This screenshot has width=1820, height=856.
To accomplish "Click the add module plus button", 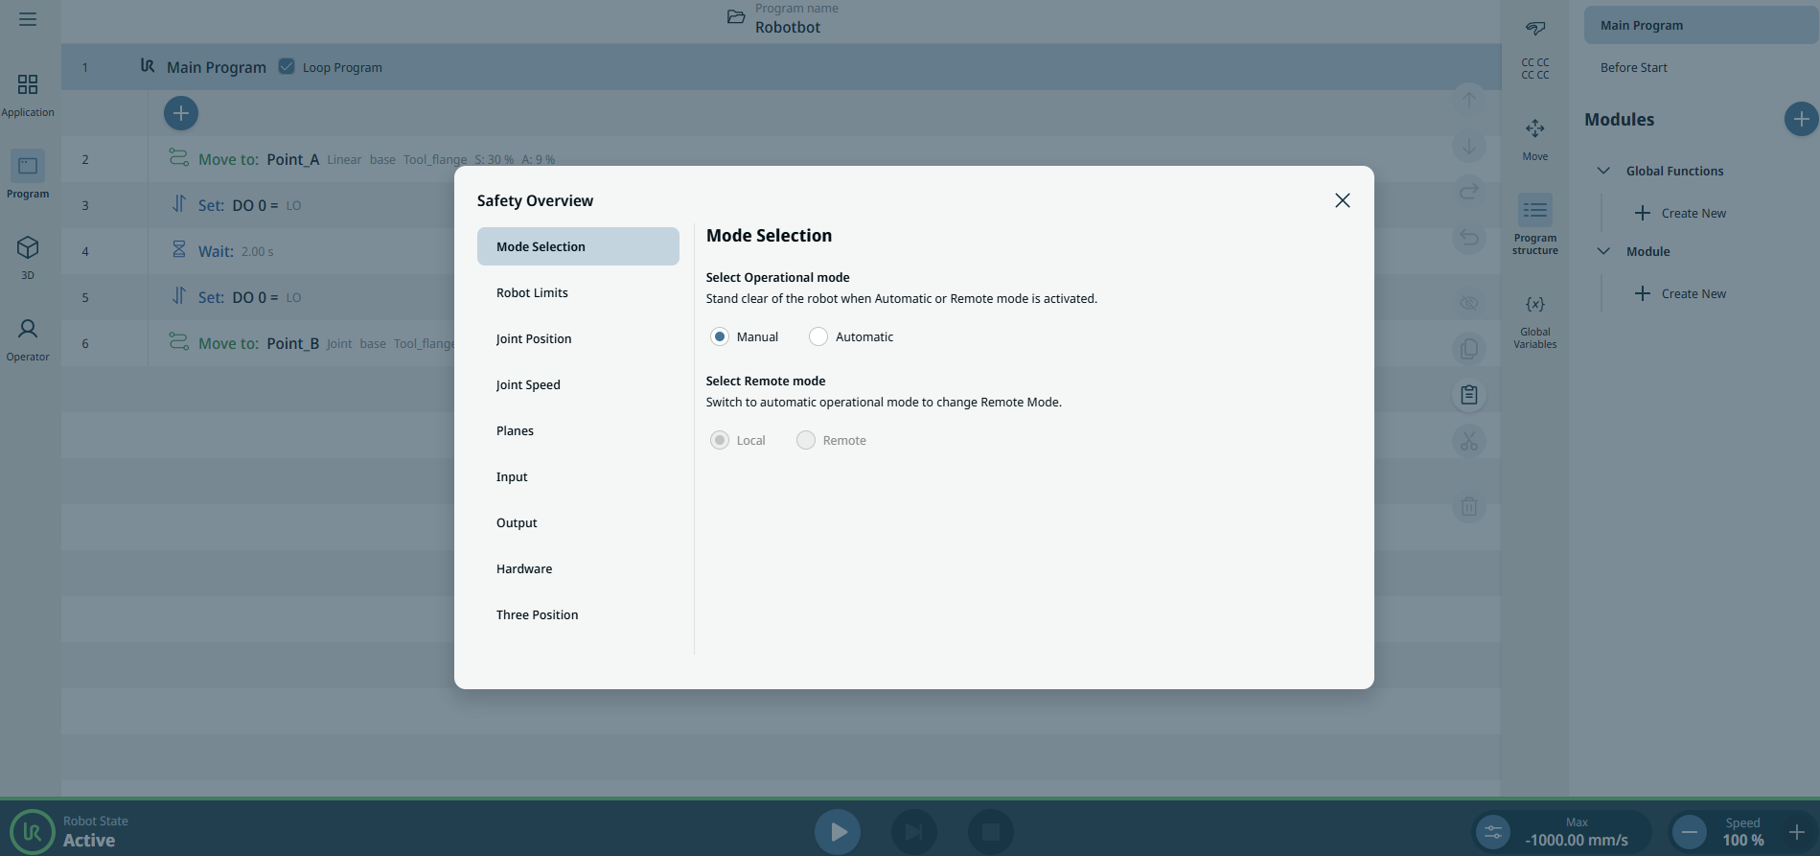I will coord(1800,119).
